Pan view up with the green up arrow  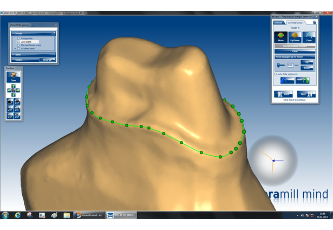[14, 86]
